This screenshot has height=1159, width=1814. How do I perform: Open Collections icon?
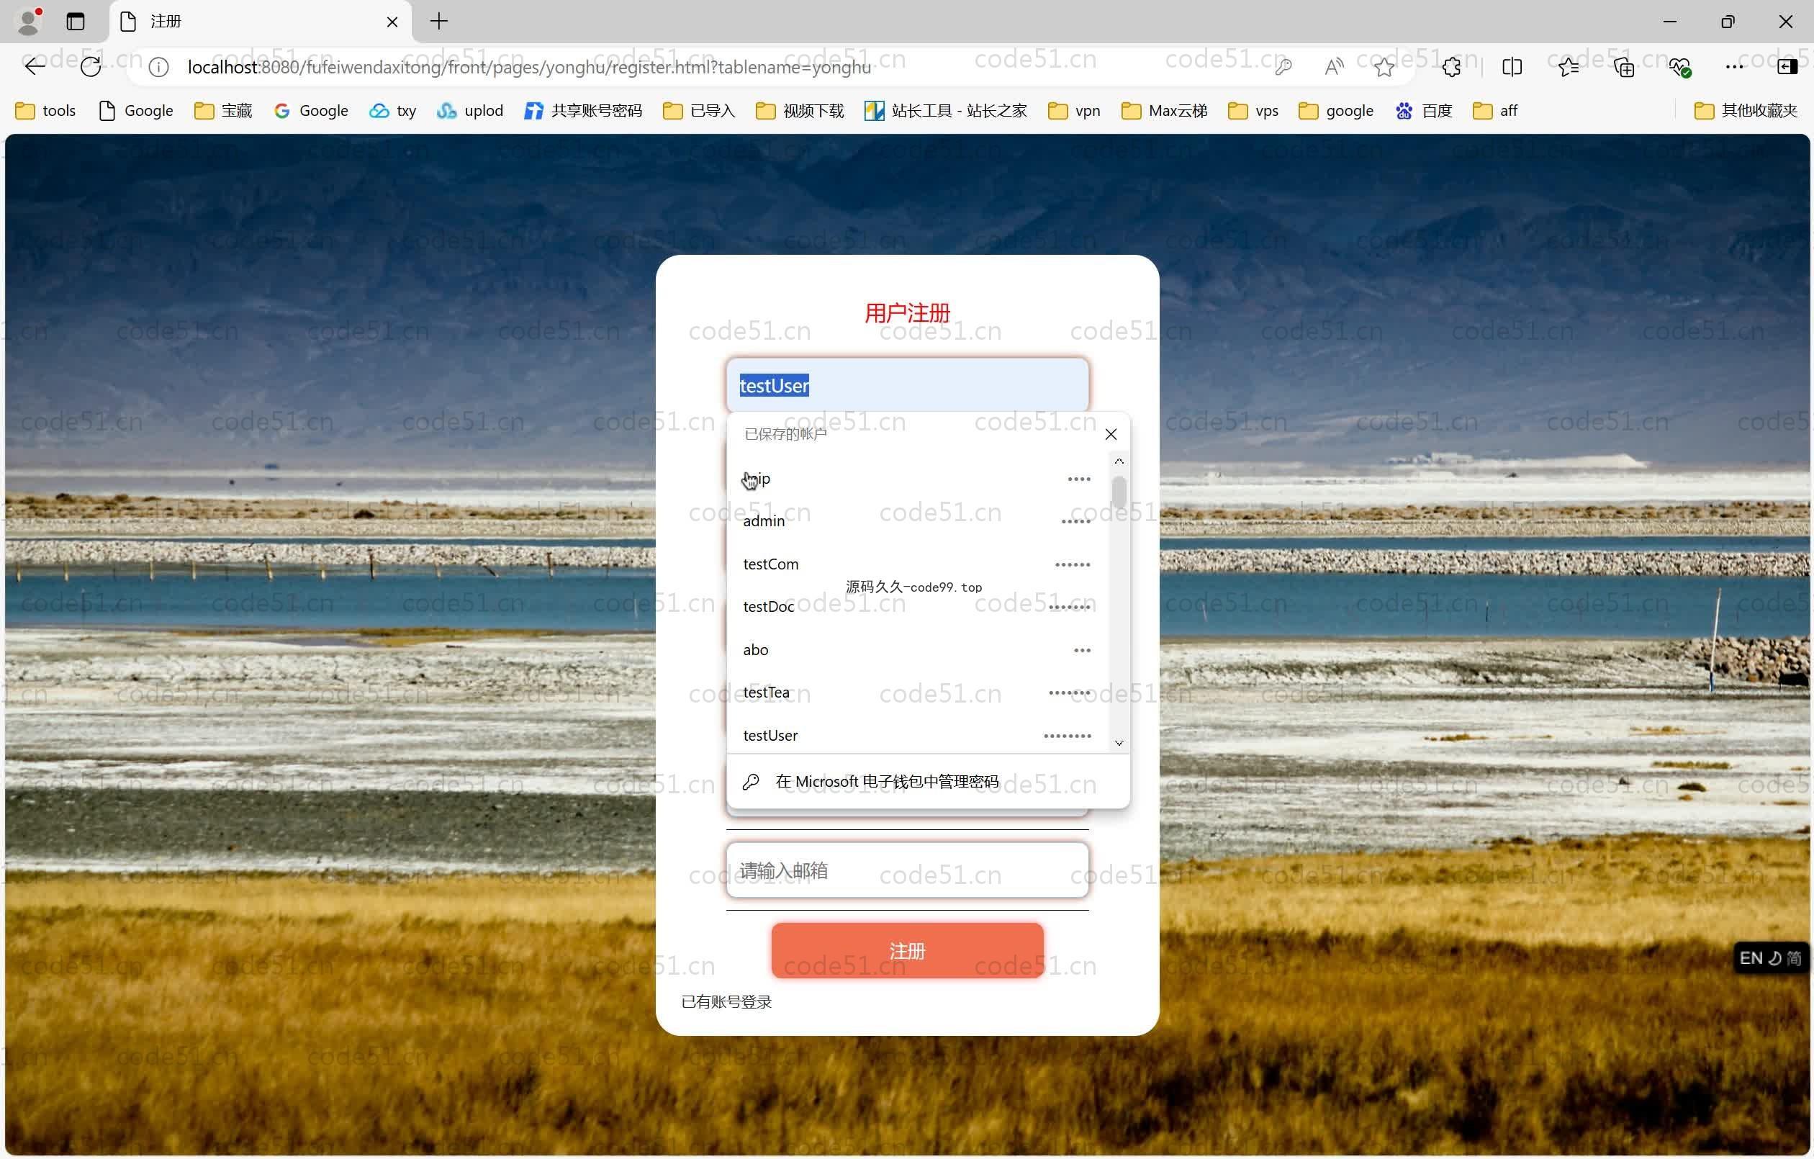click(x=1623, y=67)
